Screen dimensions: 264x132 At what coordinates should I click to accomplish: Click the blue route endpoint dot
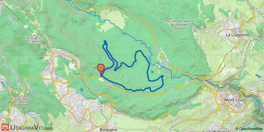pyautogui.click(x=105, y=42)
